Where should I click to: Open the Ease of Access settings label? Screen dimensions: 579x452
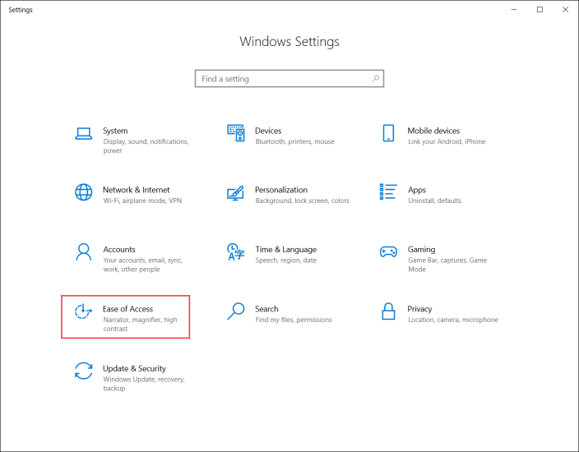tap(127, 309)
